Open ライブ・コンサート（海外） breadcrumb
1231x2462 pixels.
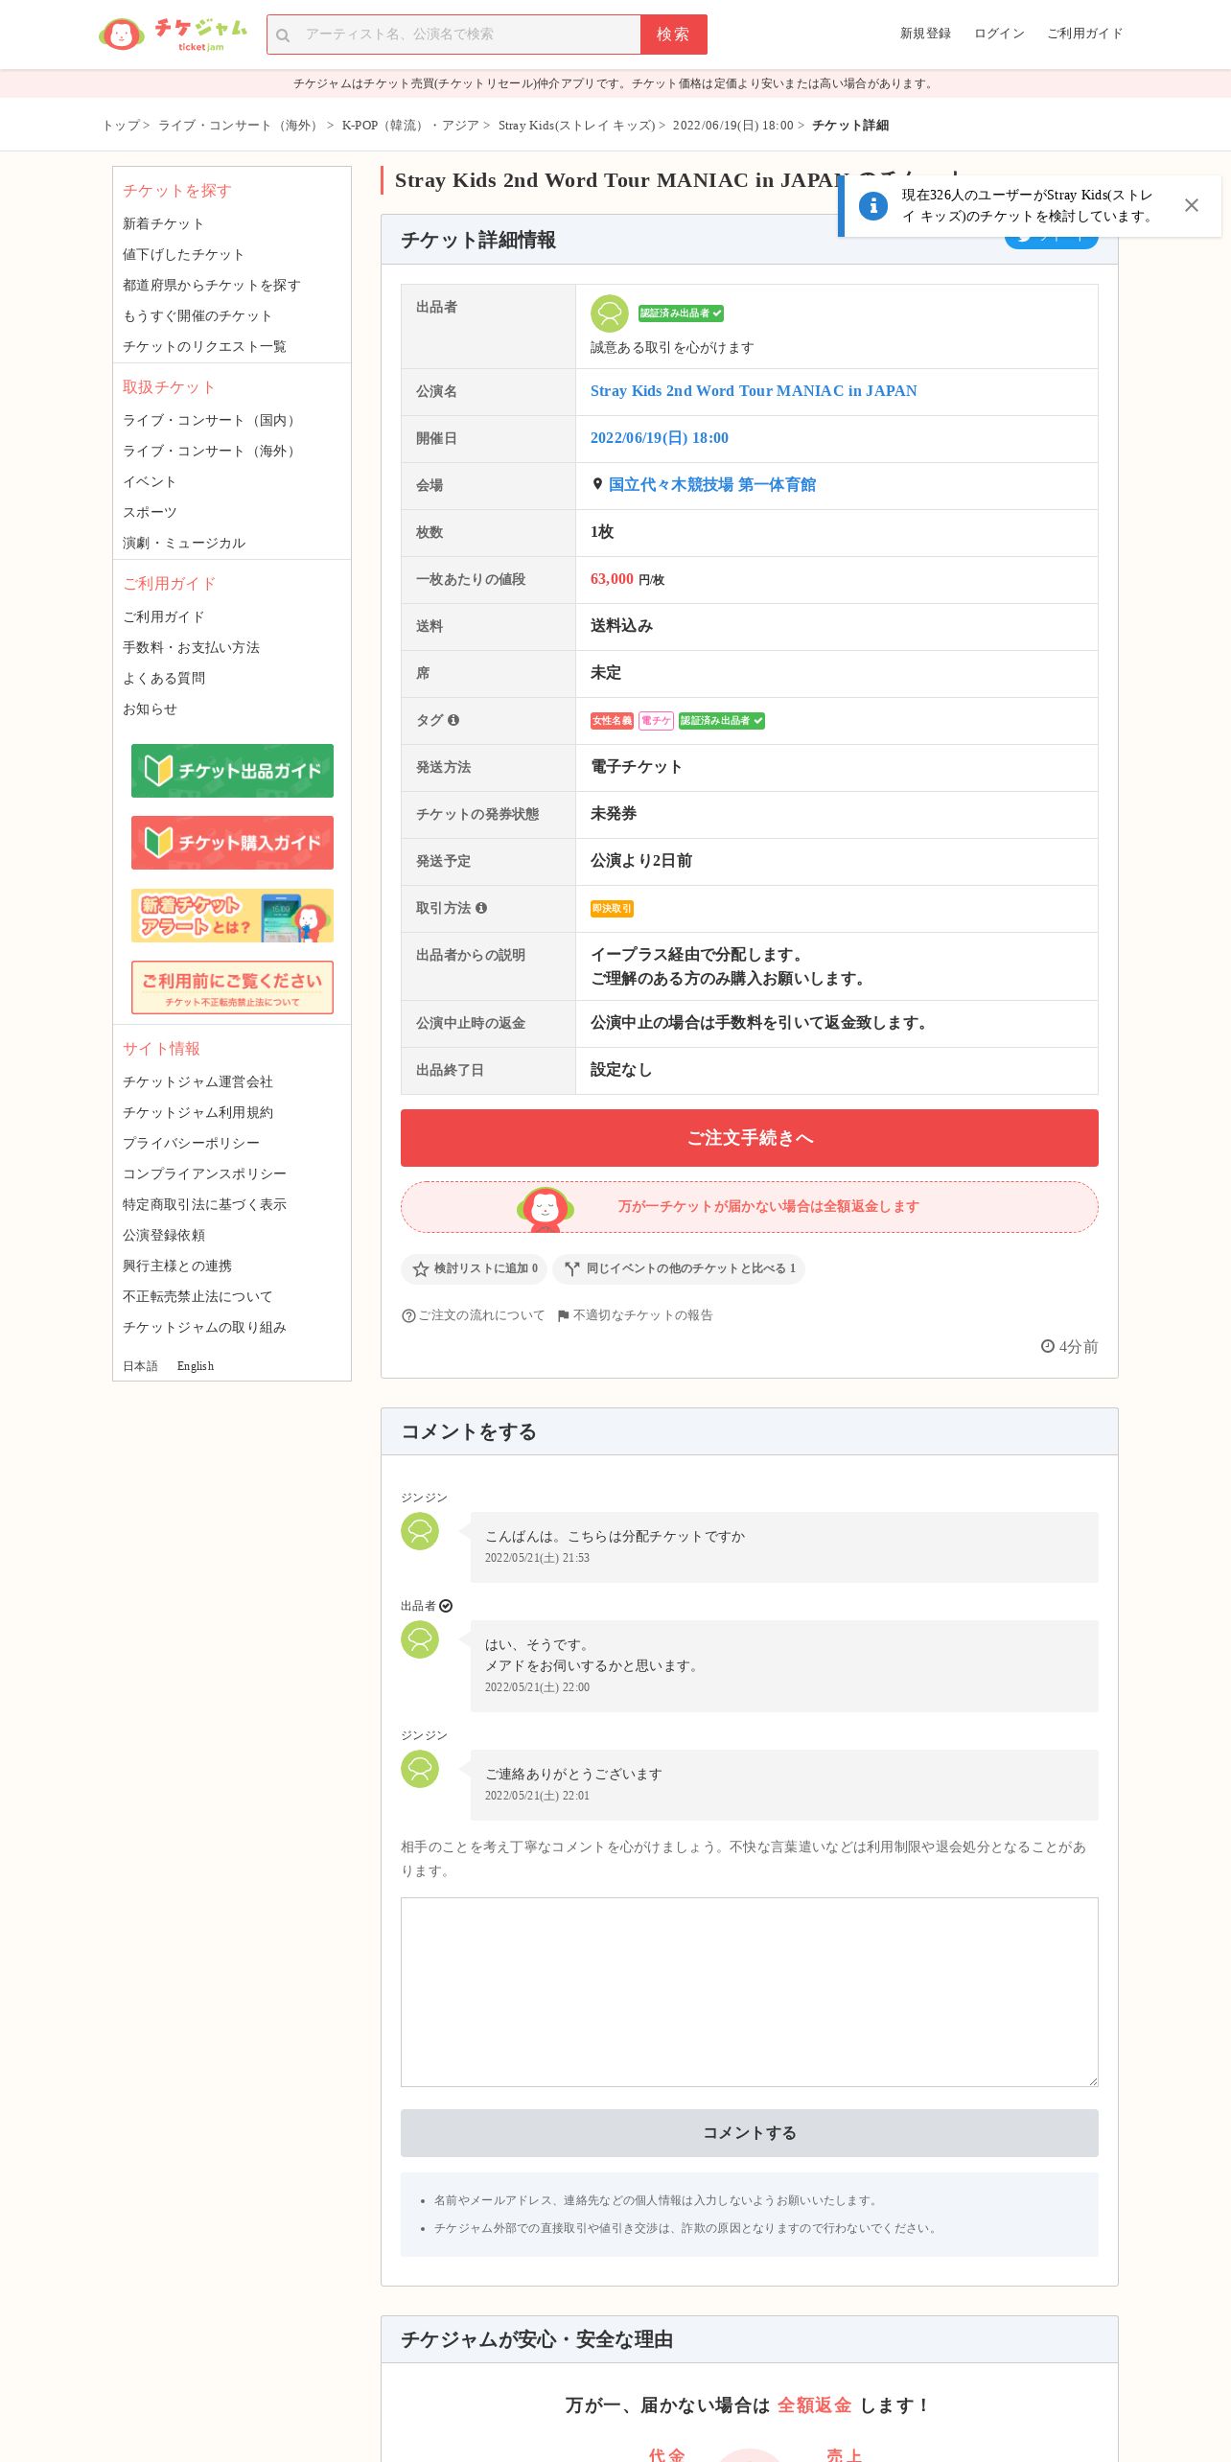click(240, 126)
